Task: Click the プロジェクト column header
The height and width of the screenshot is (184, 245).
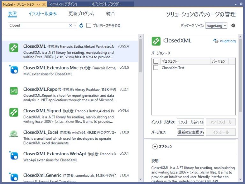Action: click(185, 61)
